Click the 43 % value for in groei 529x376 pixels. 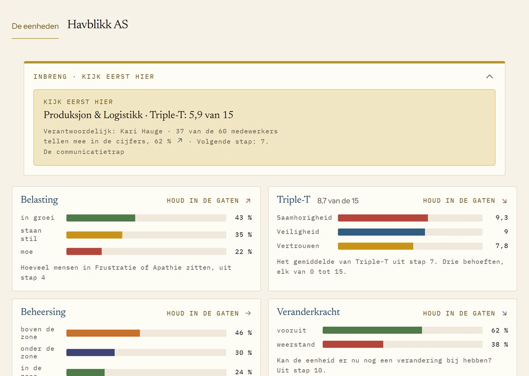(243, 218)
